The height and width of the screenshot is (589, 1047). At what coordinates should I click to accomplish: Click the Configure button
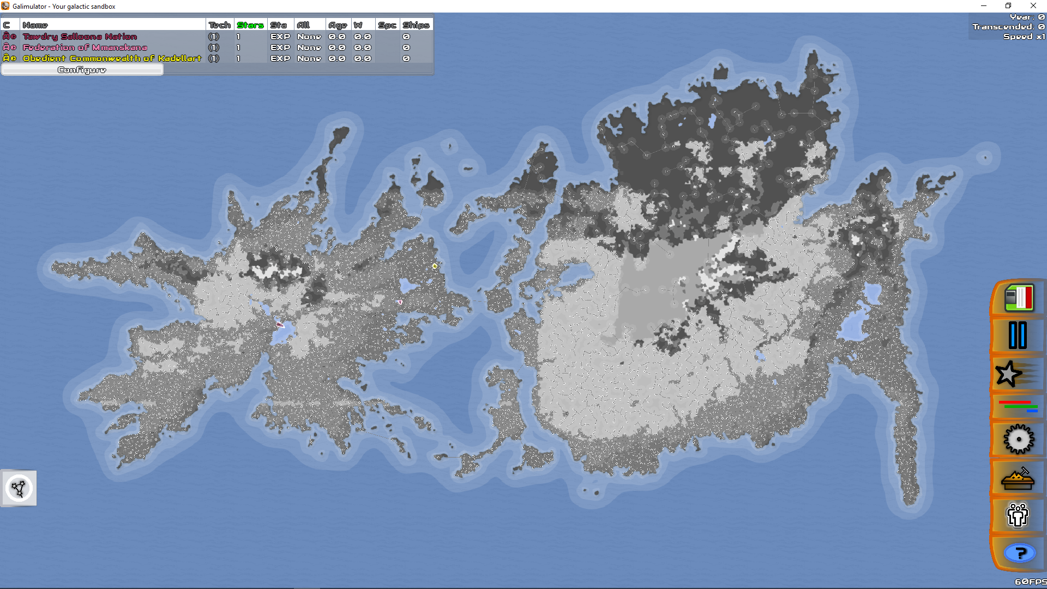(x=82, y=70)
